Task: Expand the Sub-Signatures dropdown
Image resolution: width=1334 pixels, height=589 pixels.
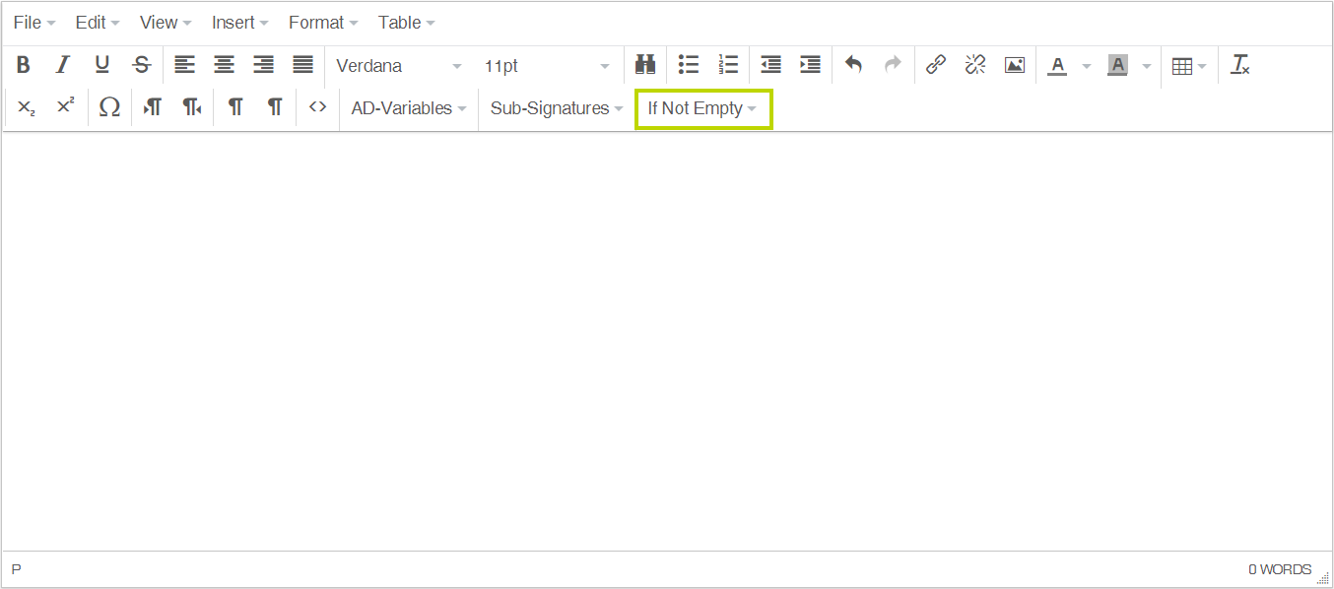Action: tap(557, 108)
